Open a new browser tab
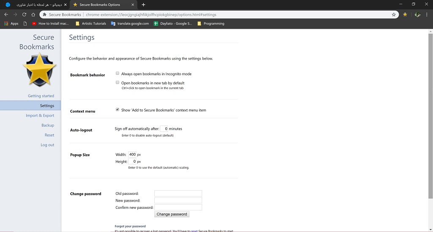Screen dimensions: 433x232 [x=143, y=5]
